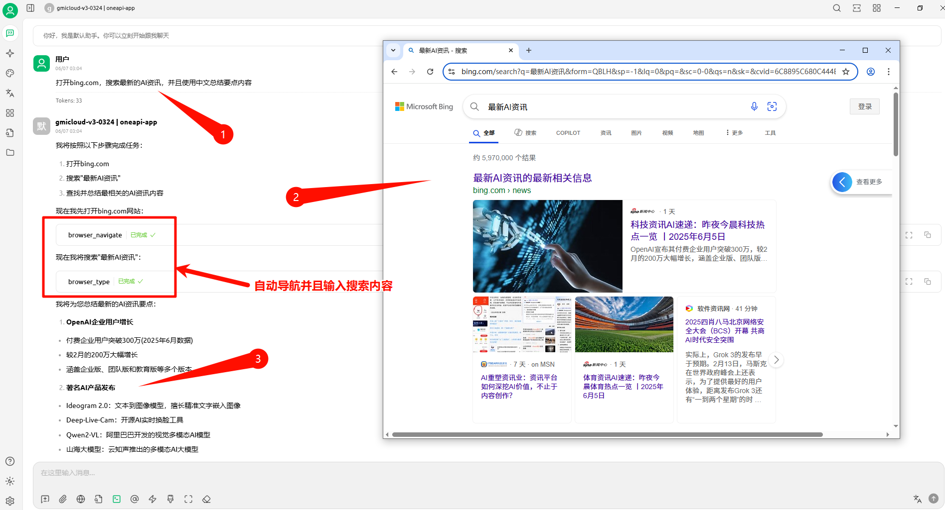
Task: Open quick phrases lightning icon
Action: click(x=153, y=499)
